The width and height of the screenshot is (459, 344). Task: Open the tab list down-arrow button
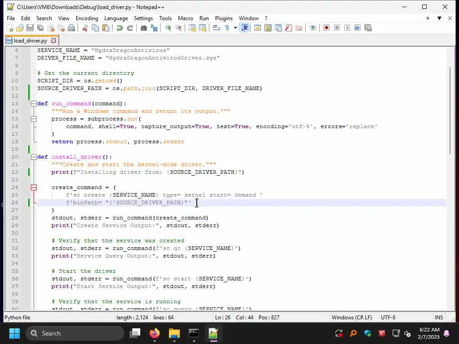[x=439, y=18]
